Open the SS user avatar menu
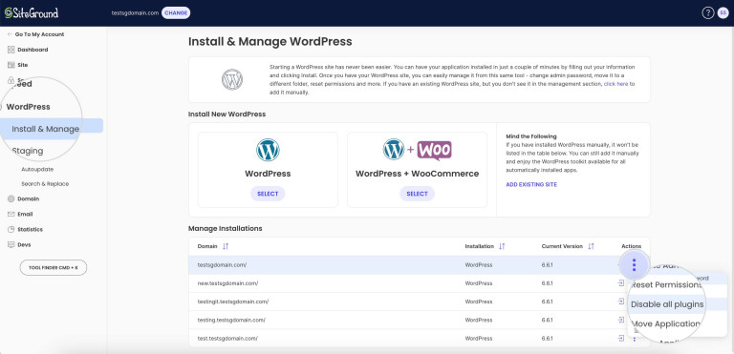The height and width of the screenshot is (354, 734). tap(723, 13)
